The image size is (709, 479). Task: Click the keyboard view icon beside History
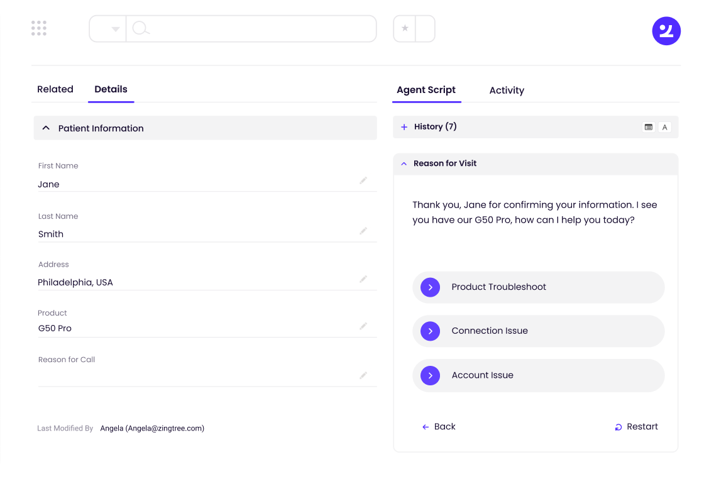[648, 127]
